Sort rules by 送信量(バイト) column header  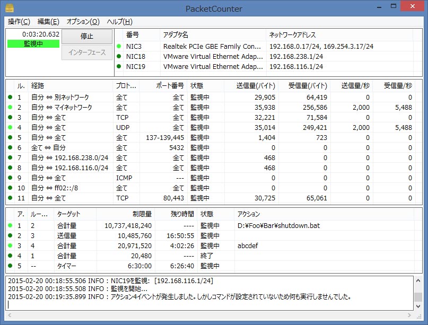(x=250, y=86)
